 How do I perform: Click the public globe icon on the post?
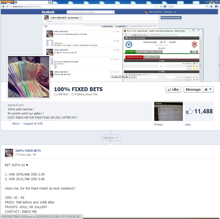tap(35, 155)
